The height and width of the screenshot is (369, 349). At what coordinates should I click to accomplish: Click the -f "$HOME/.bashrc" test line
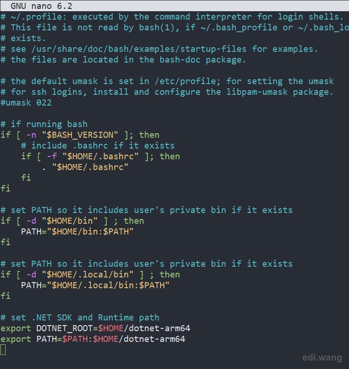click(101, 156)
